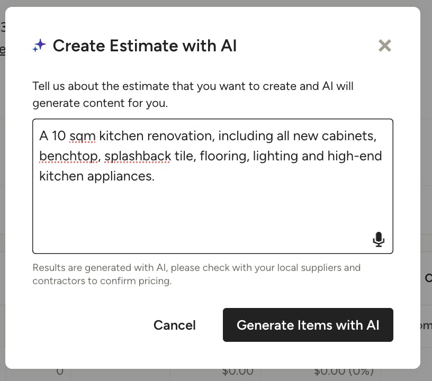Place cursor after "appliances." in the description
Screen dimensions: 432x381
point(155,176)
